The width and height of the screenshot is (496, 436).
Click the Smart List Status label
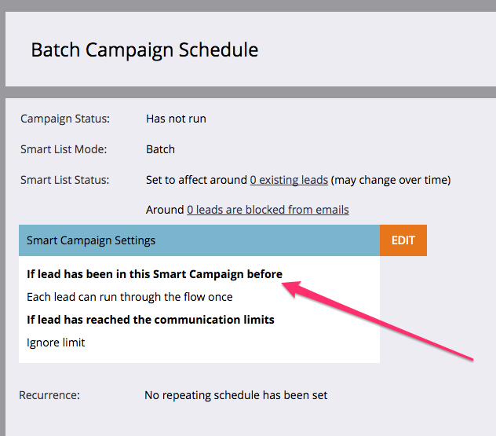coord(65,180)
